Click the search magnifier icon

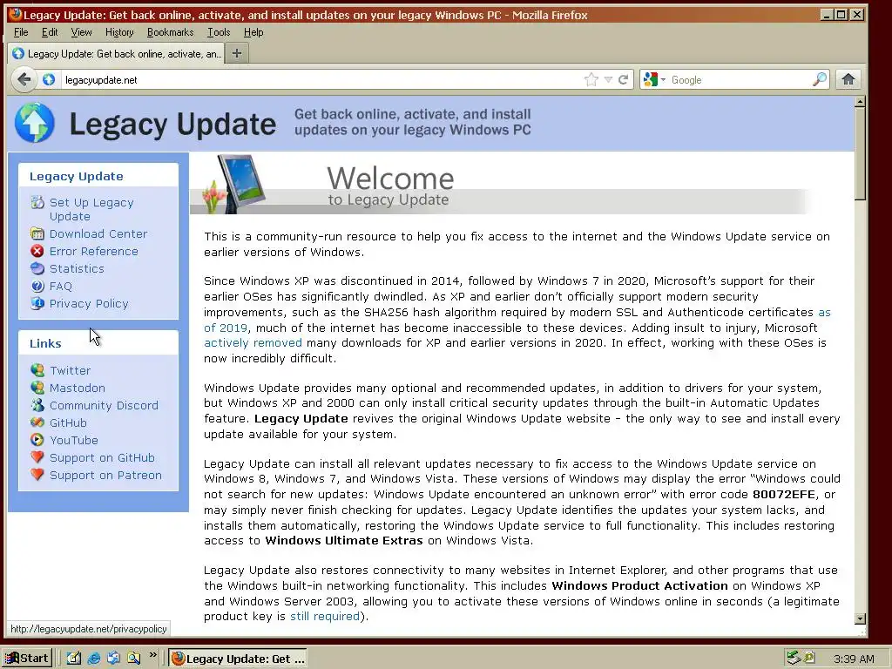click(x=820, y=79)
